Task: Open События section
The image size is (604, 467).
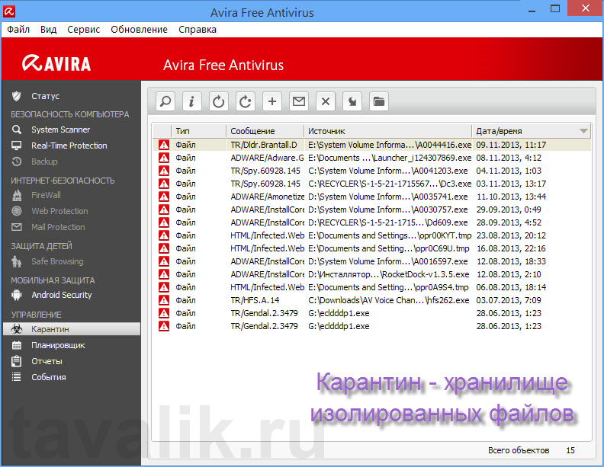Action: 49,377
